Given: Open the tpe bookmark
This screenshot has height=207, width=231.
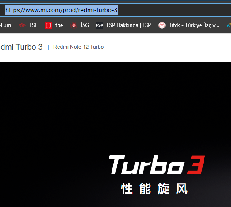Looking at the screenshot, I should 54,25.
